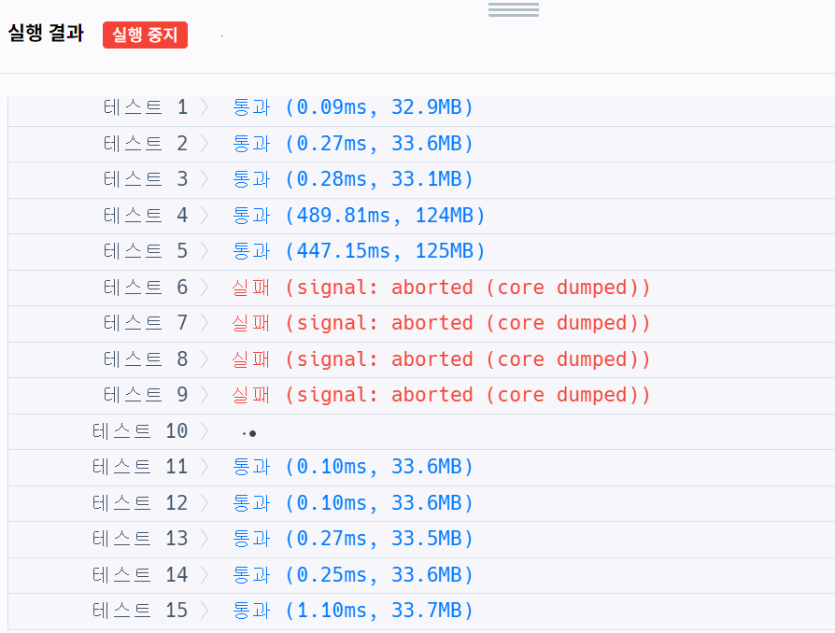
Task: Expand the chevron for 테스트 2
Action: 205,144
